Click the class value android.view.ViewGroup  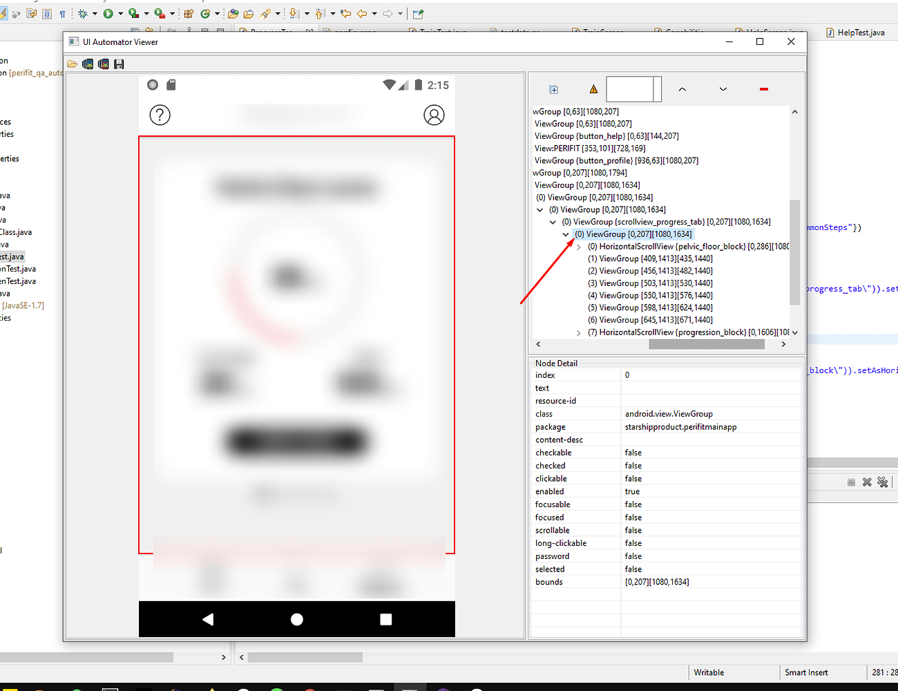click(669, 414)
